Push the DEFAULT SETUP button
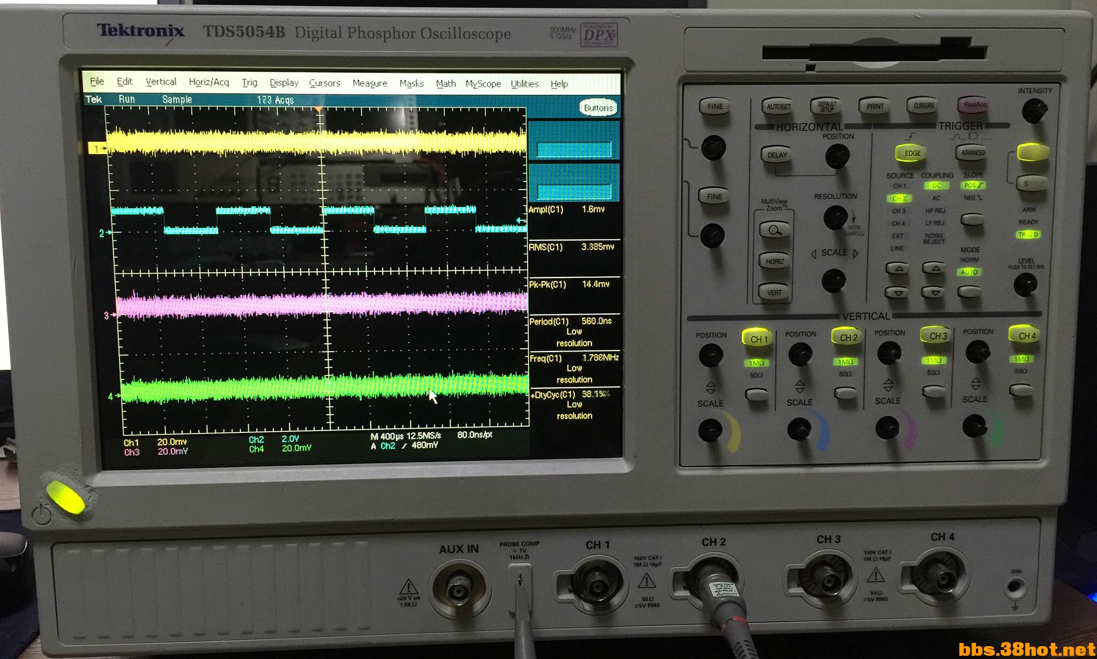Viewport: 1097px width, 659px height. (x=826, y=106)
